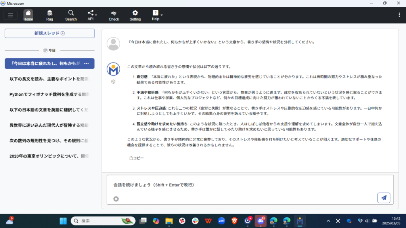
Task: Click the 新規スレッド button
Action: (x=50, y=34)
